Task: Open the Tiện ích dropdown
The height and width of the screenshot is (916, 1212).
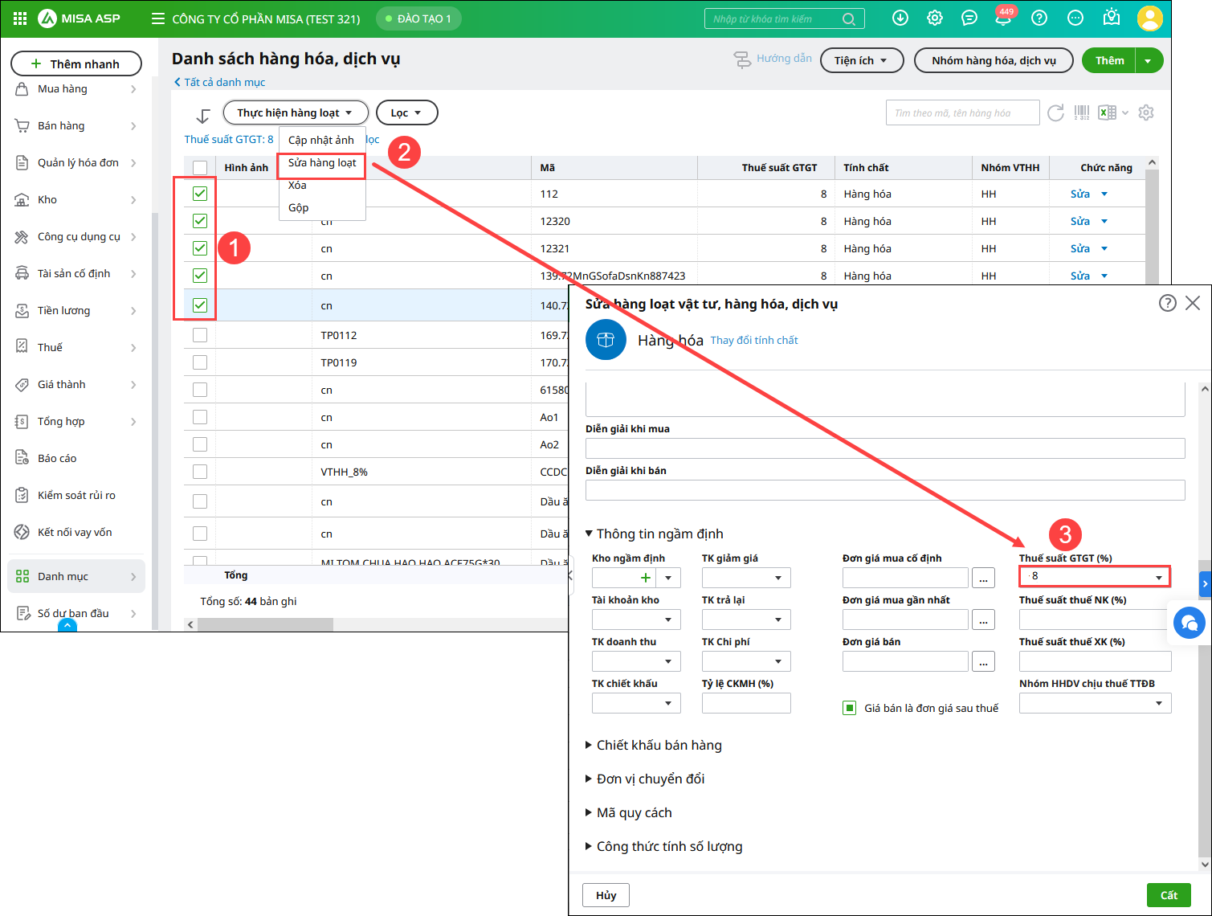Action: (x=862, y=60)
